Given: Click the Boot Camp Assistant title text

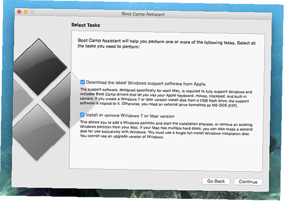Looking at the screenshot, I should (x=143, y=14).
